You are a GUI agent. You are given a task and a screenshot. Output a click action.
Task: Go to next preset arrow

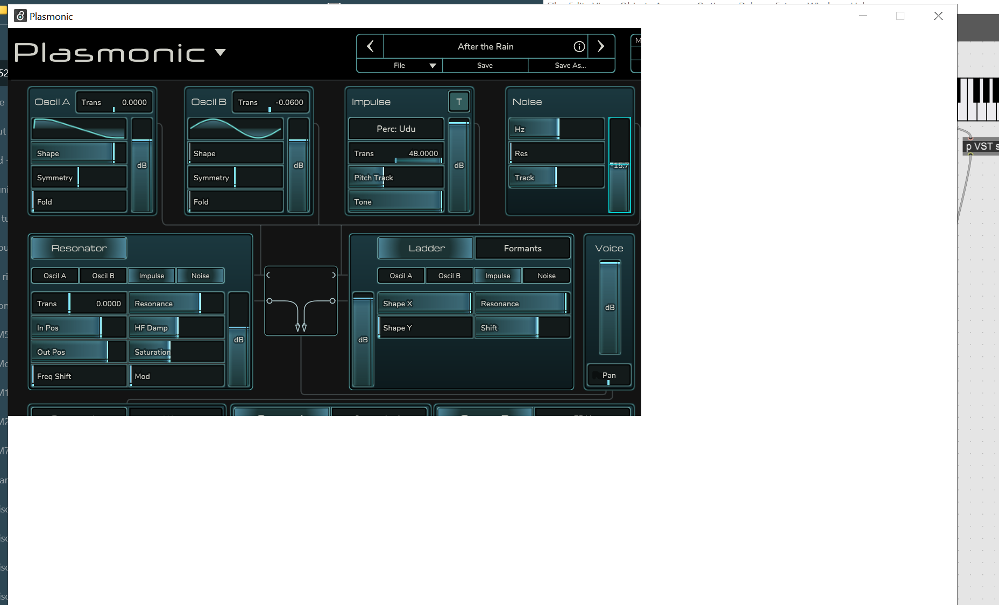pyautogui.click(x=601, y=46)
